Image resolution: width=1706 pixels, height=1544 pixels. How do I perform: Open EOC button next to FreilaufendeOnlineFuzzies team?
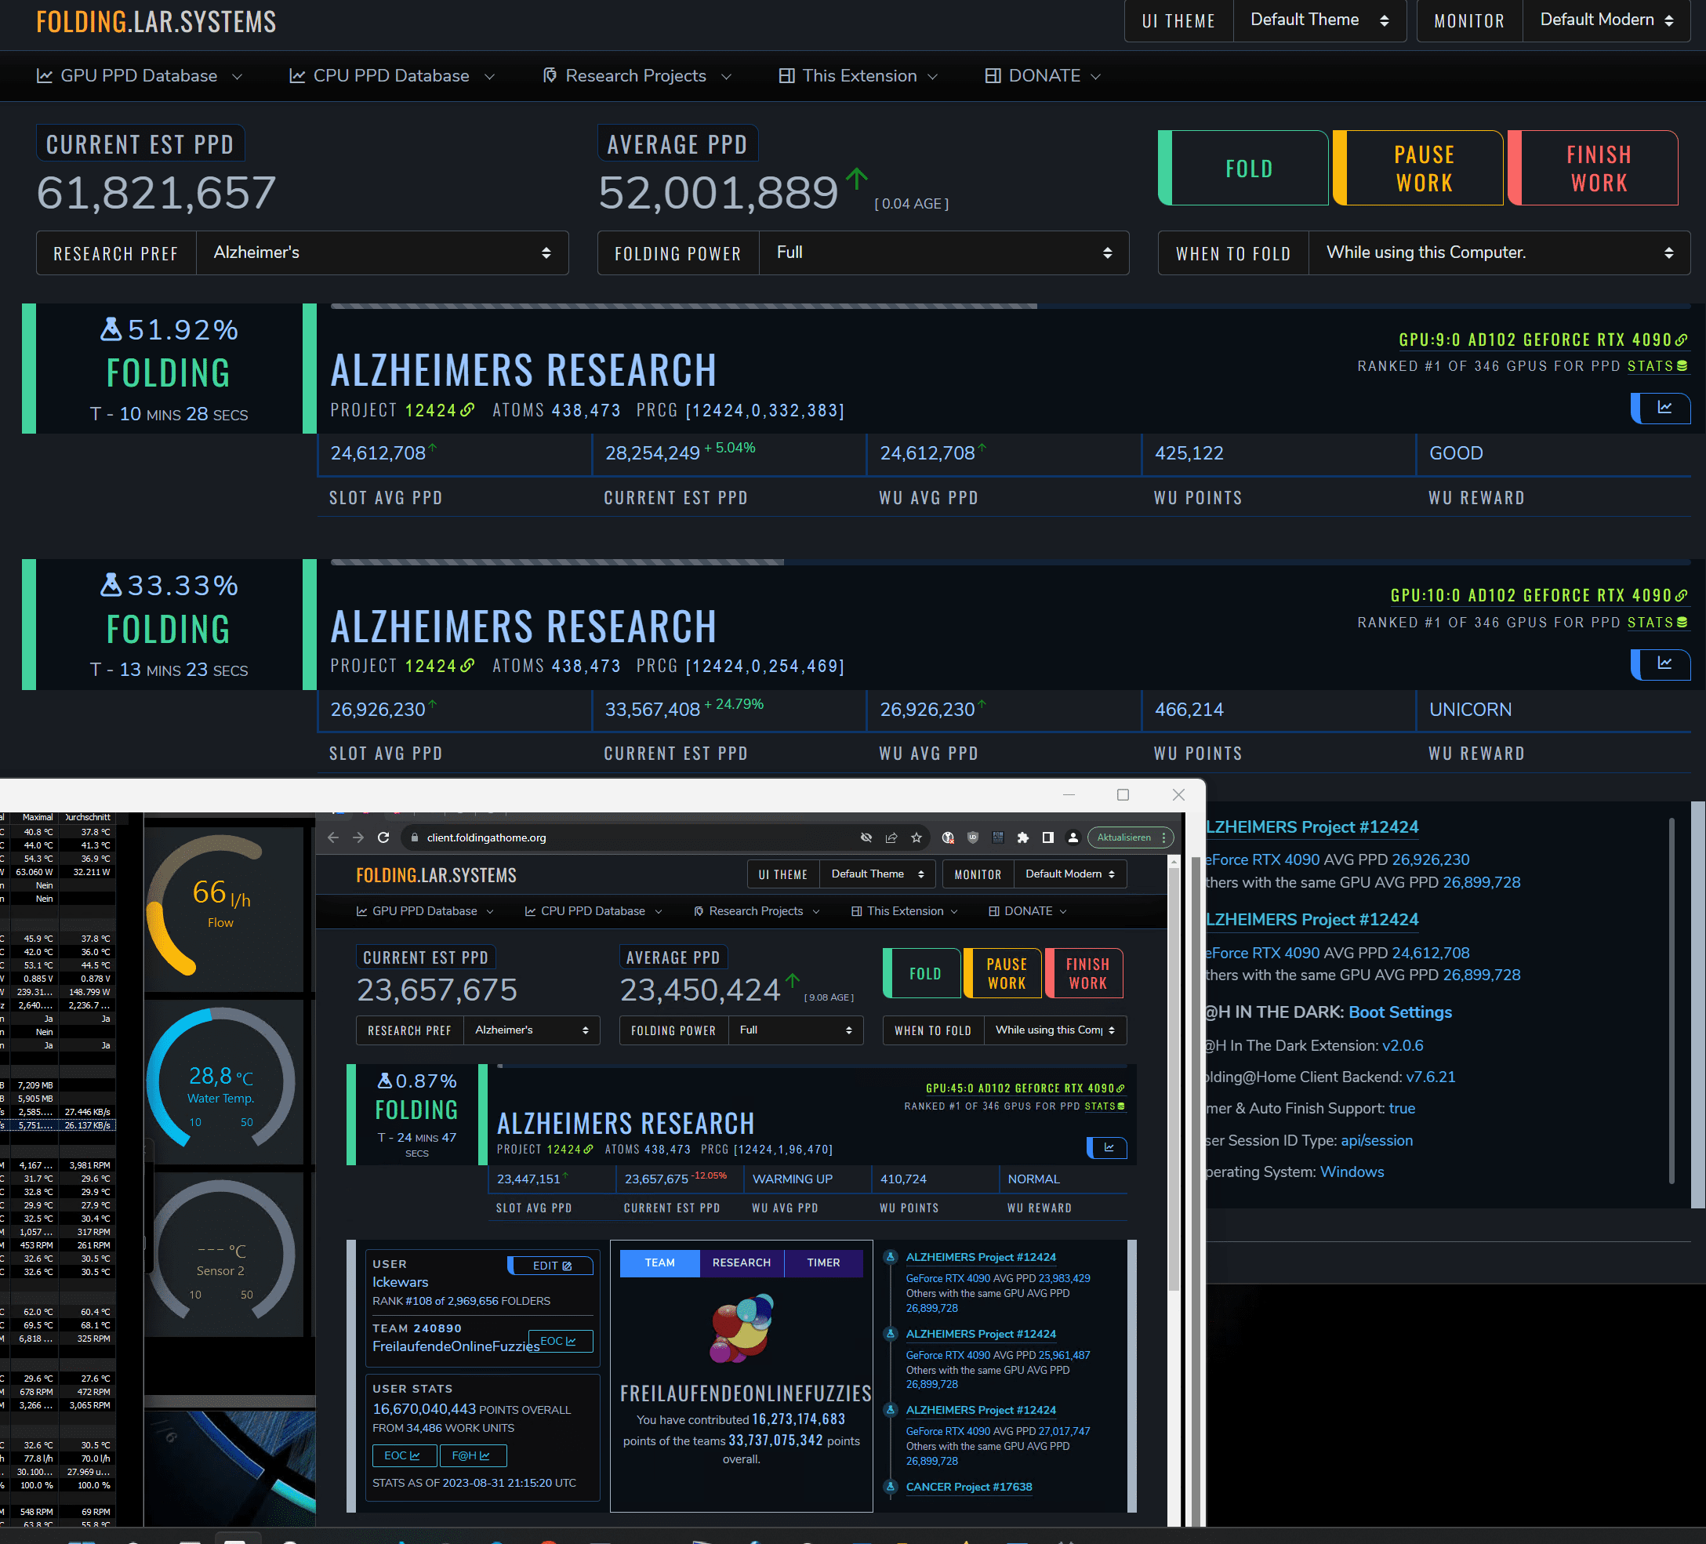pyautogui.click(x=559, y=1341)
